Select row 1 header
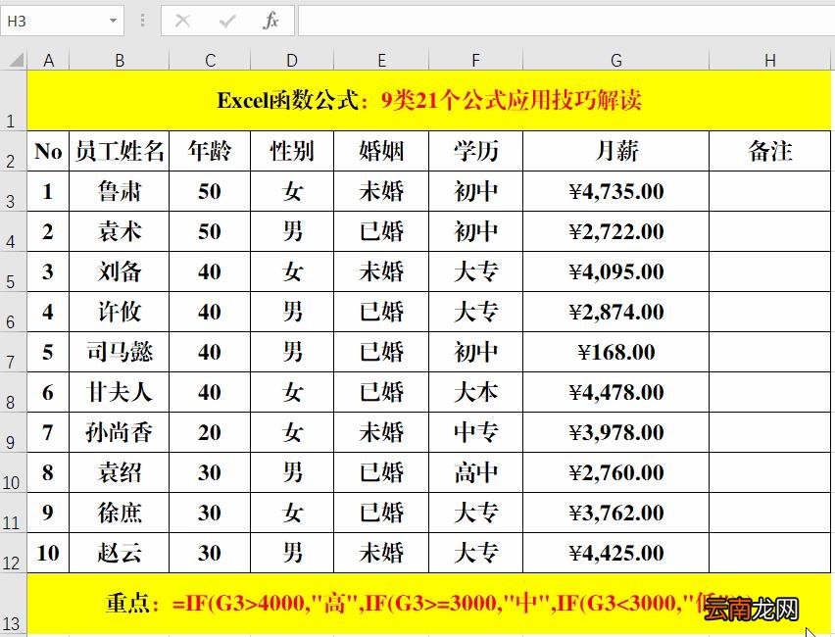Screen dimensions: 835x637 [x=14, y=101]
